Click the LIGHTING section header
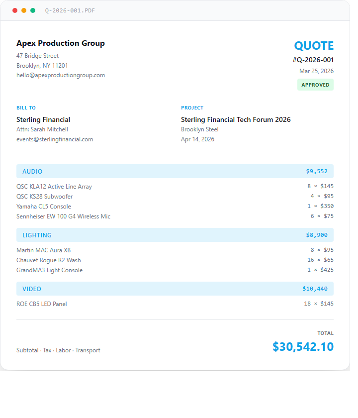Screen dimensions: 358x418 (175, 235)
